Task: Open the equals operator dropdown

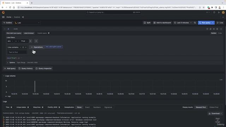Action: pos(17,41)
